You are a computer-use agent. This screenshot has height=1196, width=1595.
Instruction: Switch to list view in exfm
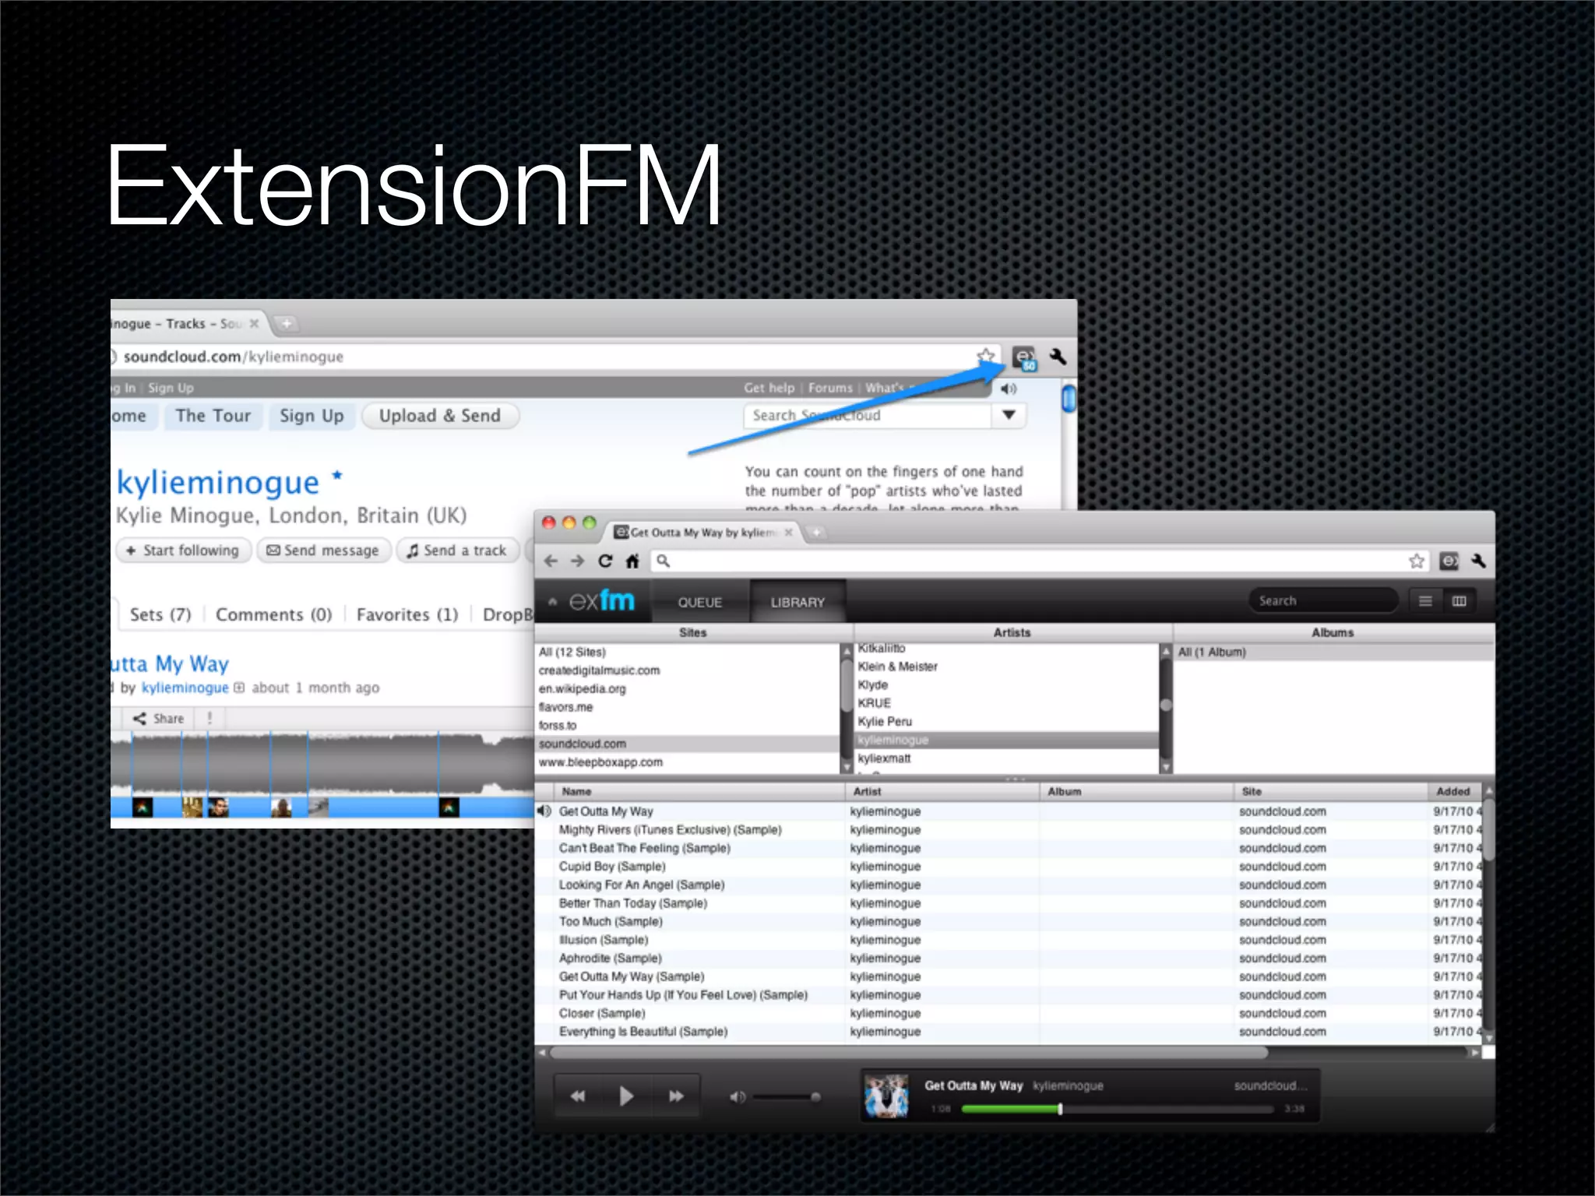pyautogui.click(x=1425, y=601)
